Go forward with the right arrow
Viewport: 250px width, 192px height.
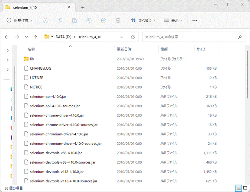click(17, 37)
